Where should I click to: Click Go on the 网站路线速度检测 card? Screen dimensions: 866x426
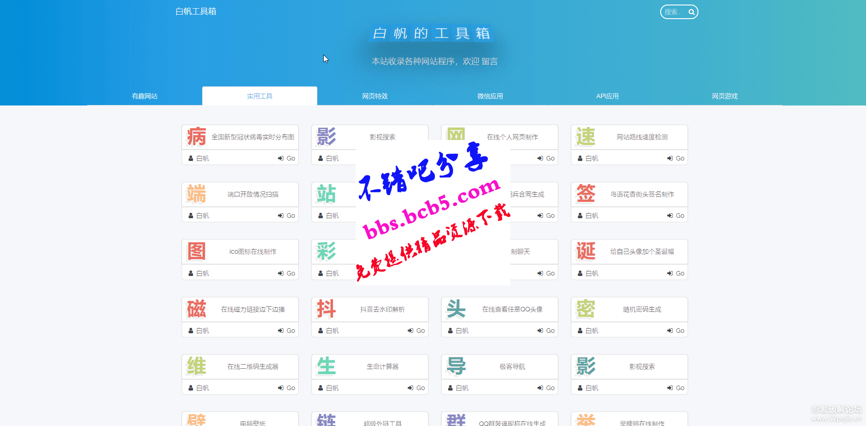(x=676, y=158)
